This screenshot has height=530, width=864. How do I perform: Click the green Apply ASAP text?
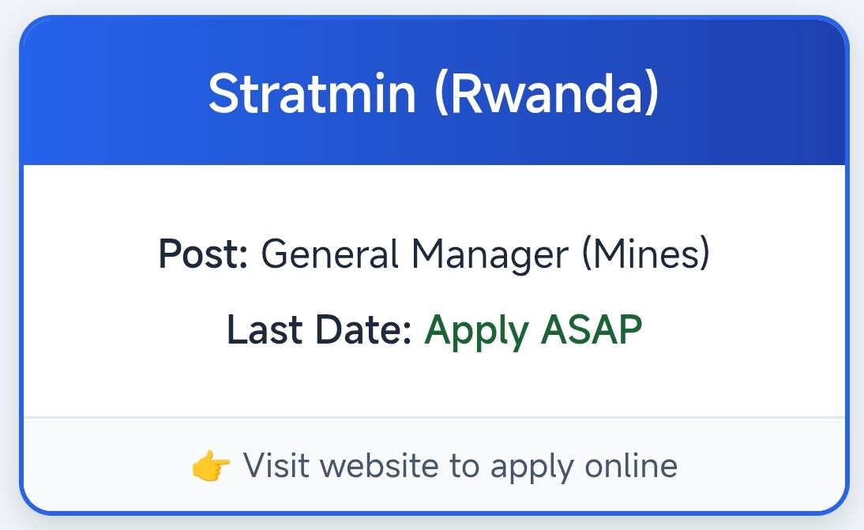pos(533,330)
